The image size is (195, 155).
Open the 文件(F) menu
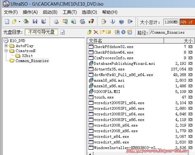click(11, 12)
